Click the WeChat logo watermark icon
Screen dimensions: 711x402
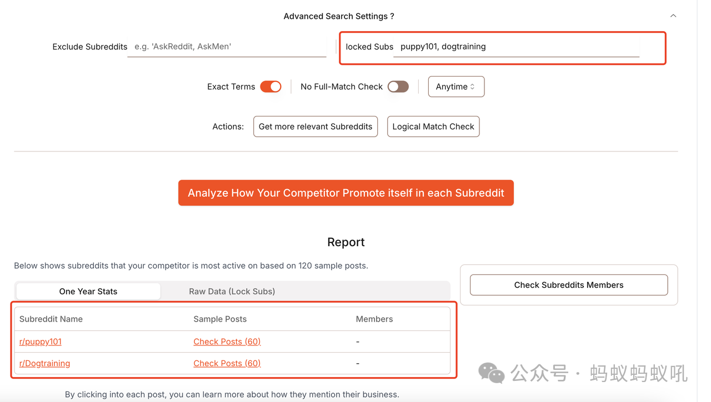coord(491,373)
